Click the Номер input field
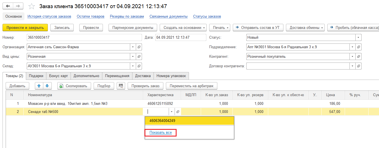This screenshot has height=148, width=379. (x=84, y=38)
